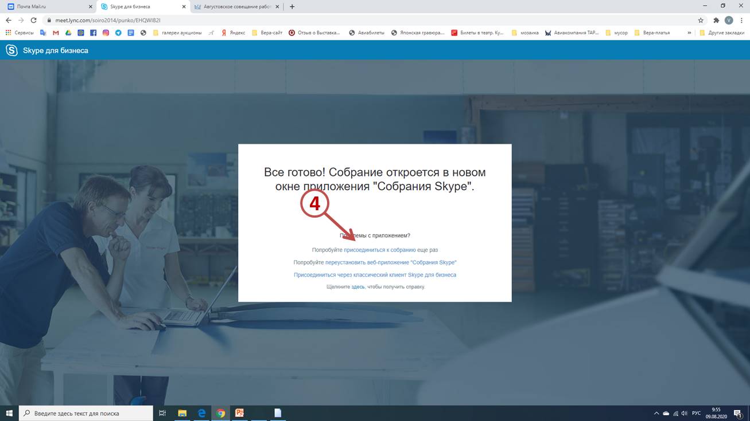Viewport: 750px width, 421px height.
Task: Reload the current page
Action: (x=33, y=20)
